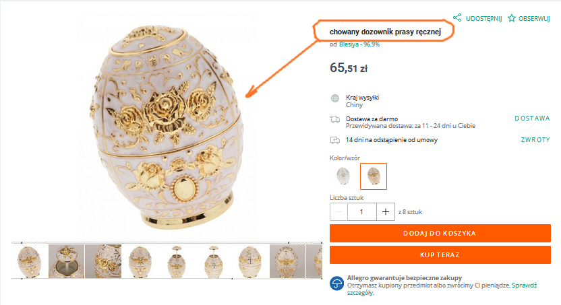This screenshot has width=561, height=305.
Task: Click the delivery truck icon
Action: (x=334, y=119)
